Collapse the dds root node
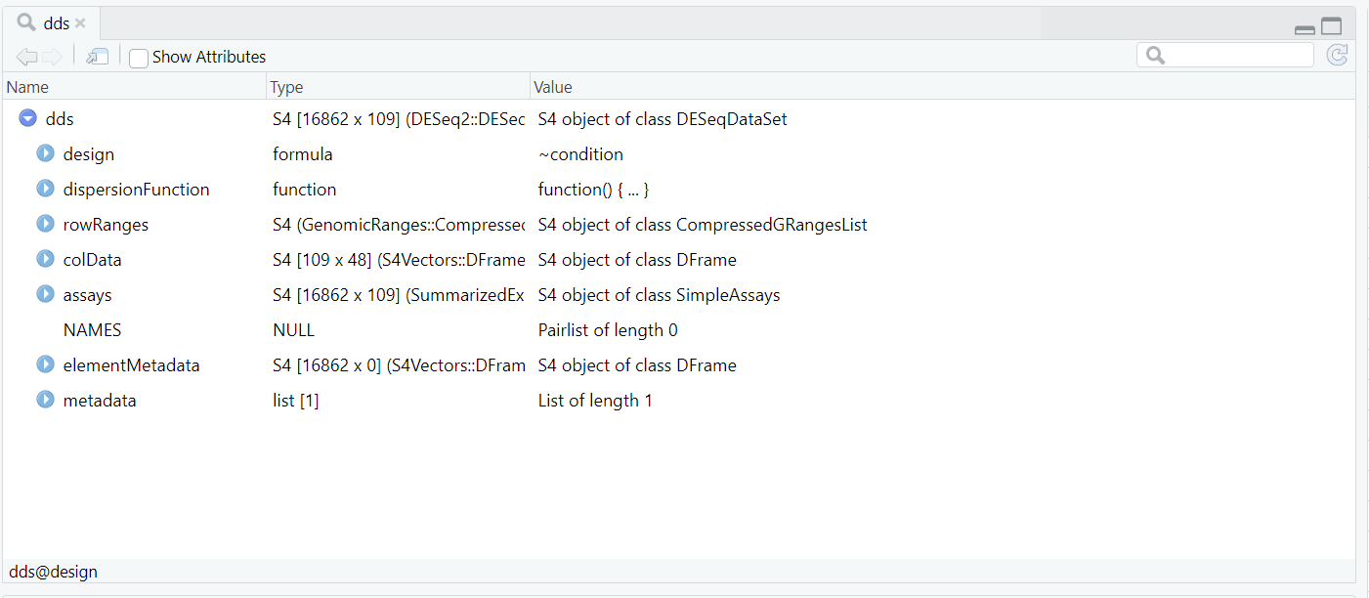The height and width of the screenshot is (598, 1369). click(28, 119)
